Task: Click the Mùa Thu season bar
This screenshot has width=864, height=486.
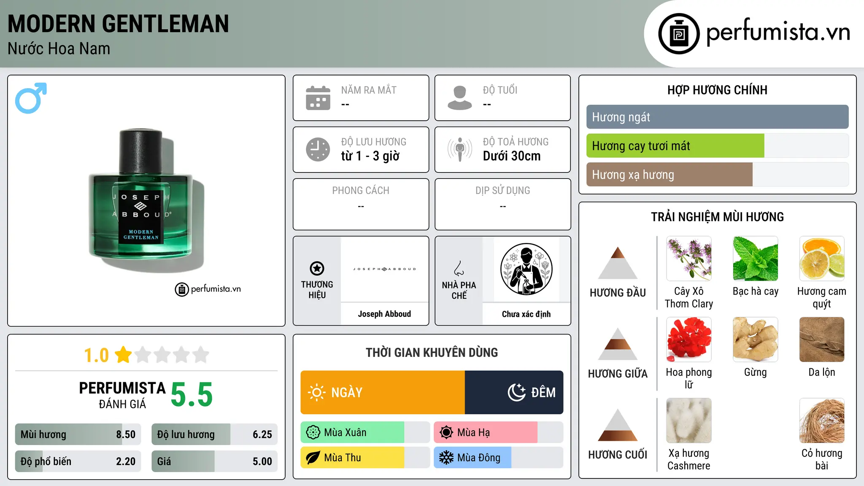Action: [365, 458]
